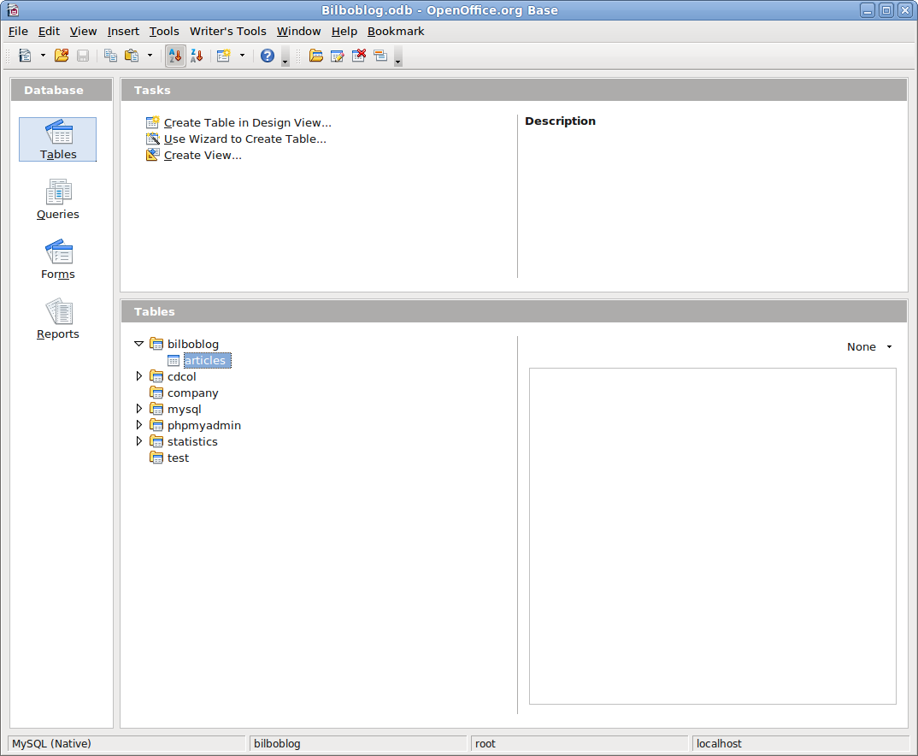Click Use Wizard to Create Table
This screenshot has height=756, width=918.
245,139
